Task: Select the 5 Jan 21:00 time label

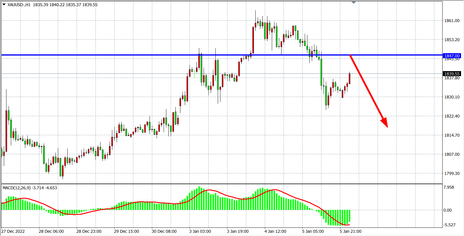Action: click(x=350, y=231)
